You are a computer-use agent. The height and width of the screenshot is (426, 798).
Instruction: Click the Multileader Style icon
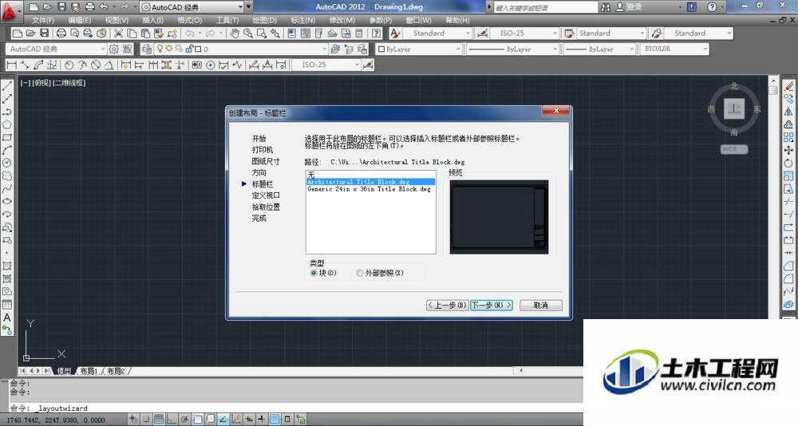point(657,33)
